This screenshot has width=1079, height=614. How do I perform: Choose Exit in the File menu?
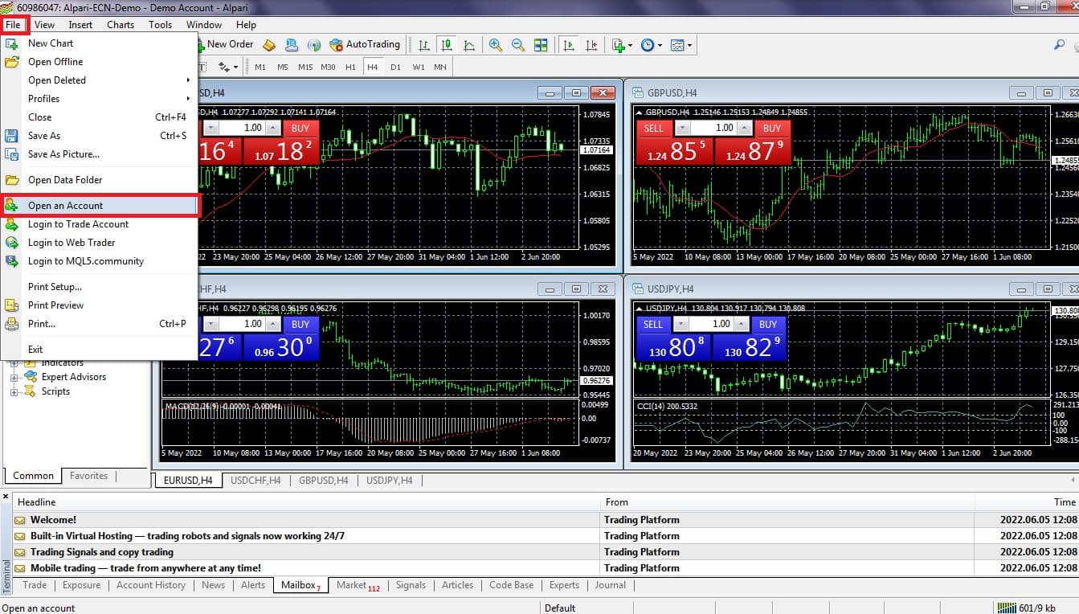point(99,350)
